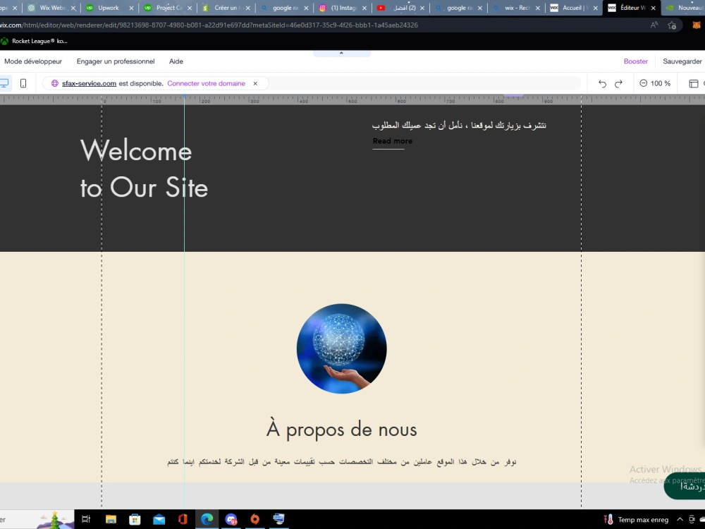Select the À propos de nous heading

(x=342, y=429)
